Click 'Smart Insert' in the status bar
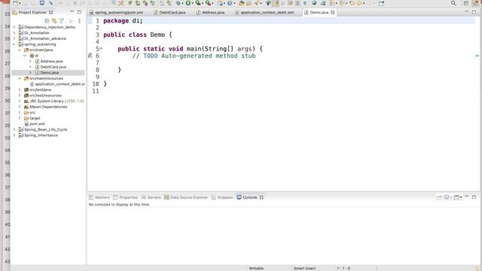The image size is (482, 271). tap(304, 268)
